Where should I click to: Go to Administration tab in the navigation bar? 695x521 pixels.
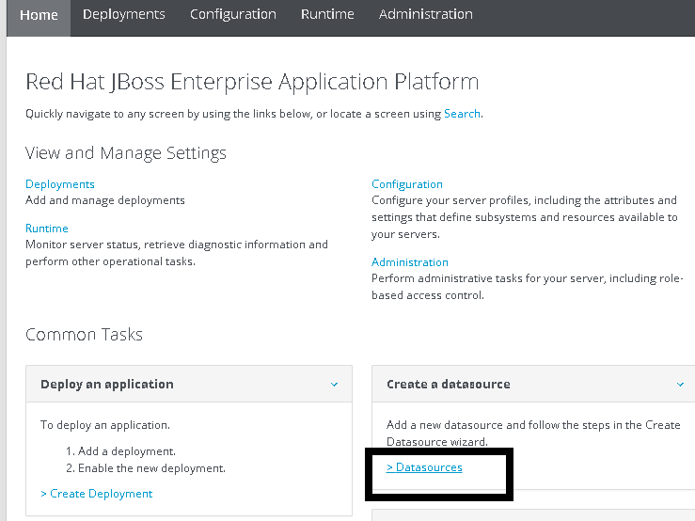425,15
